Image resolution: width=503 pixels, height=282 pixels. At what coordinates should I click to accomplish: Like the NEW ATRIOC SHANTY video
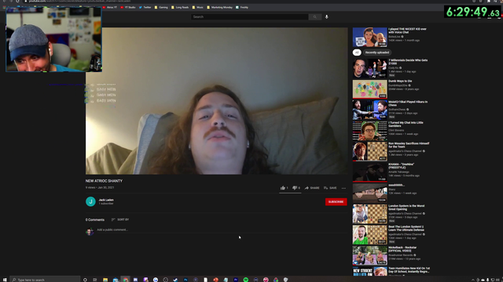(x=284, y=188)
